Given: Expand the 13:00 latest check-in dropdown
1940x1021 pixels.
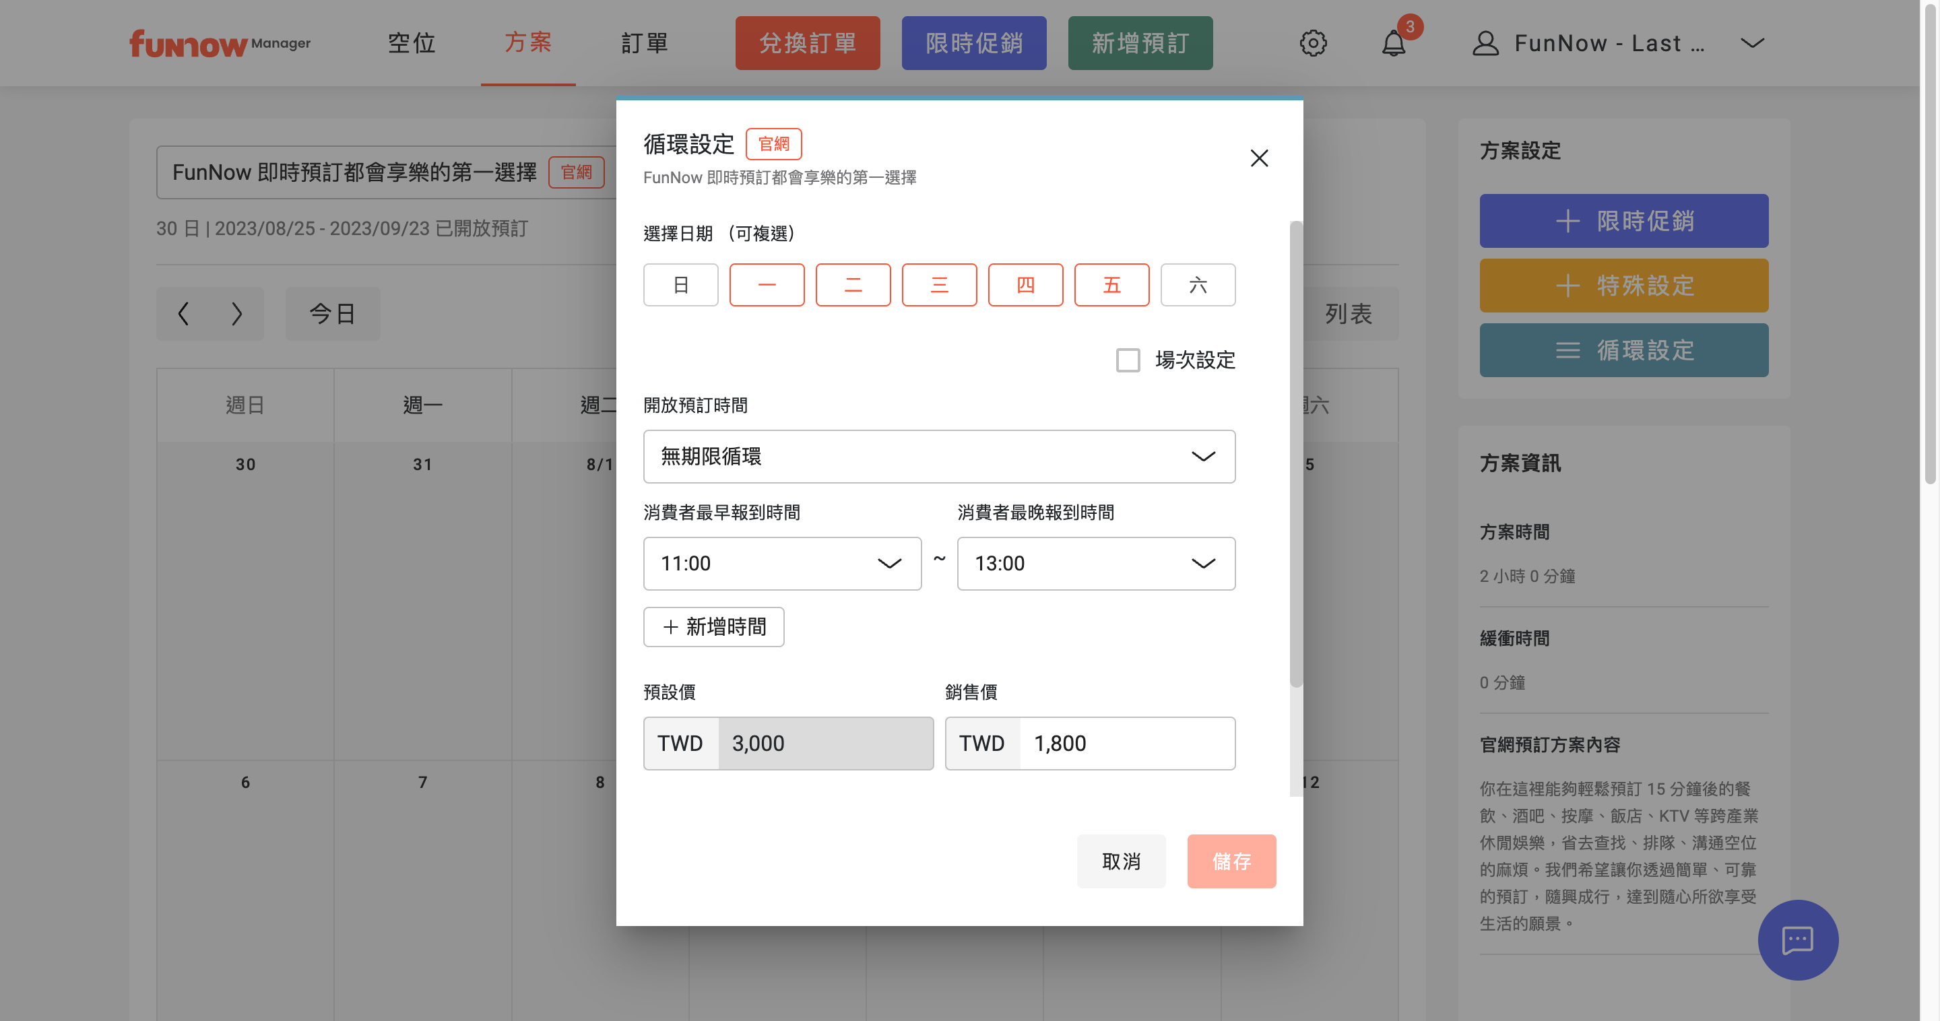Looking at the screenshot, I should click(1096, 563).
